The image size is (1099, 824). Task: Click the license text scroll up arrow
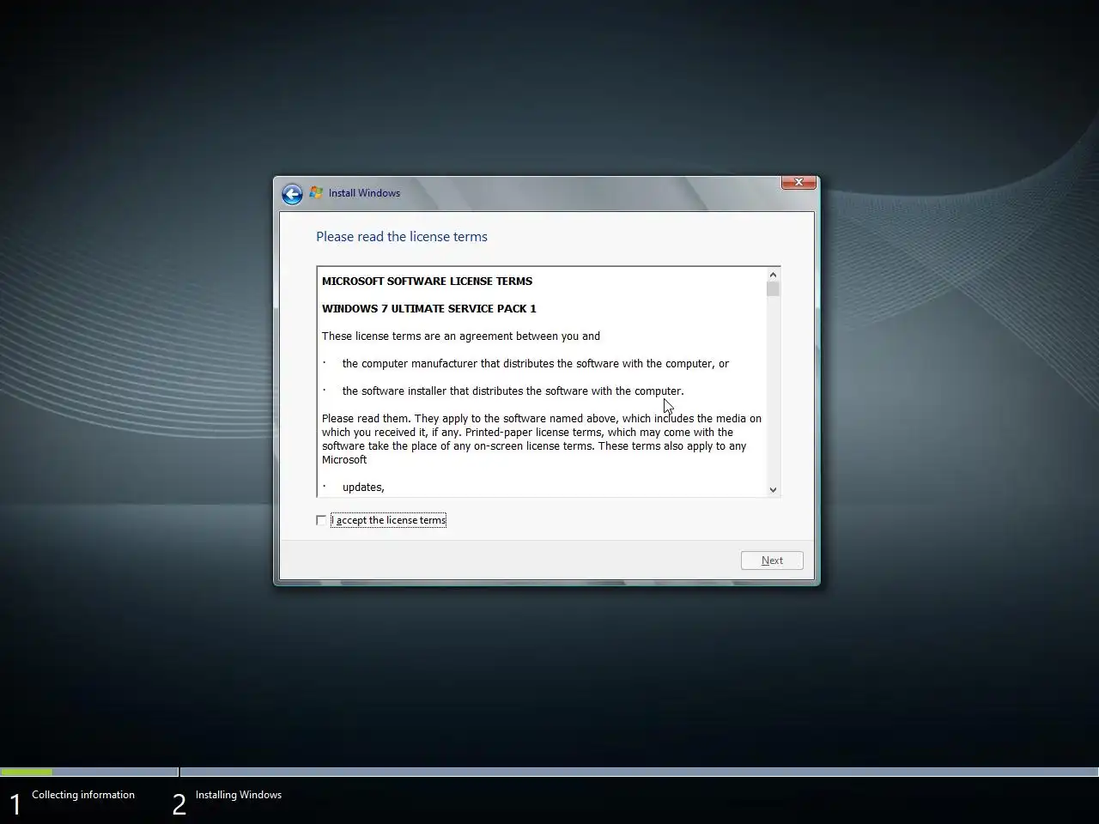click(773, 275)
